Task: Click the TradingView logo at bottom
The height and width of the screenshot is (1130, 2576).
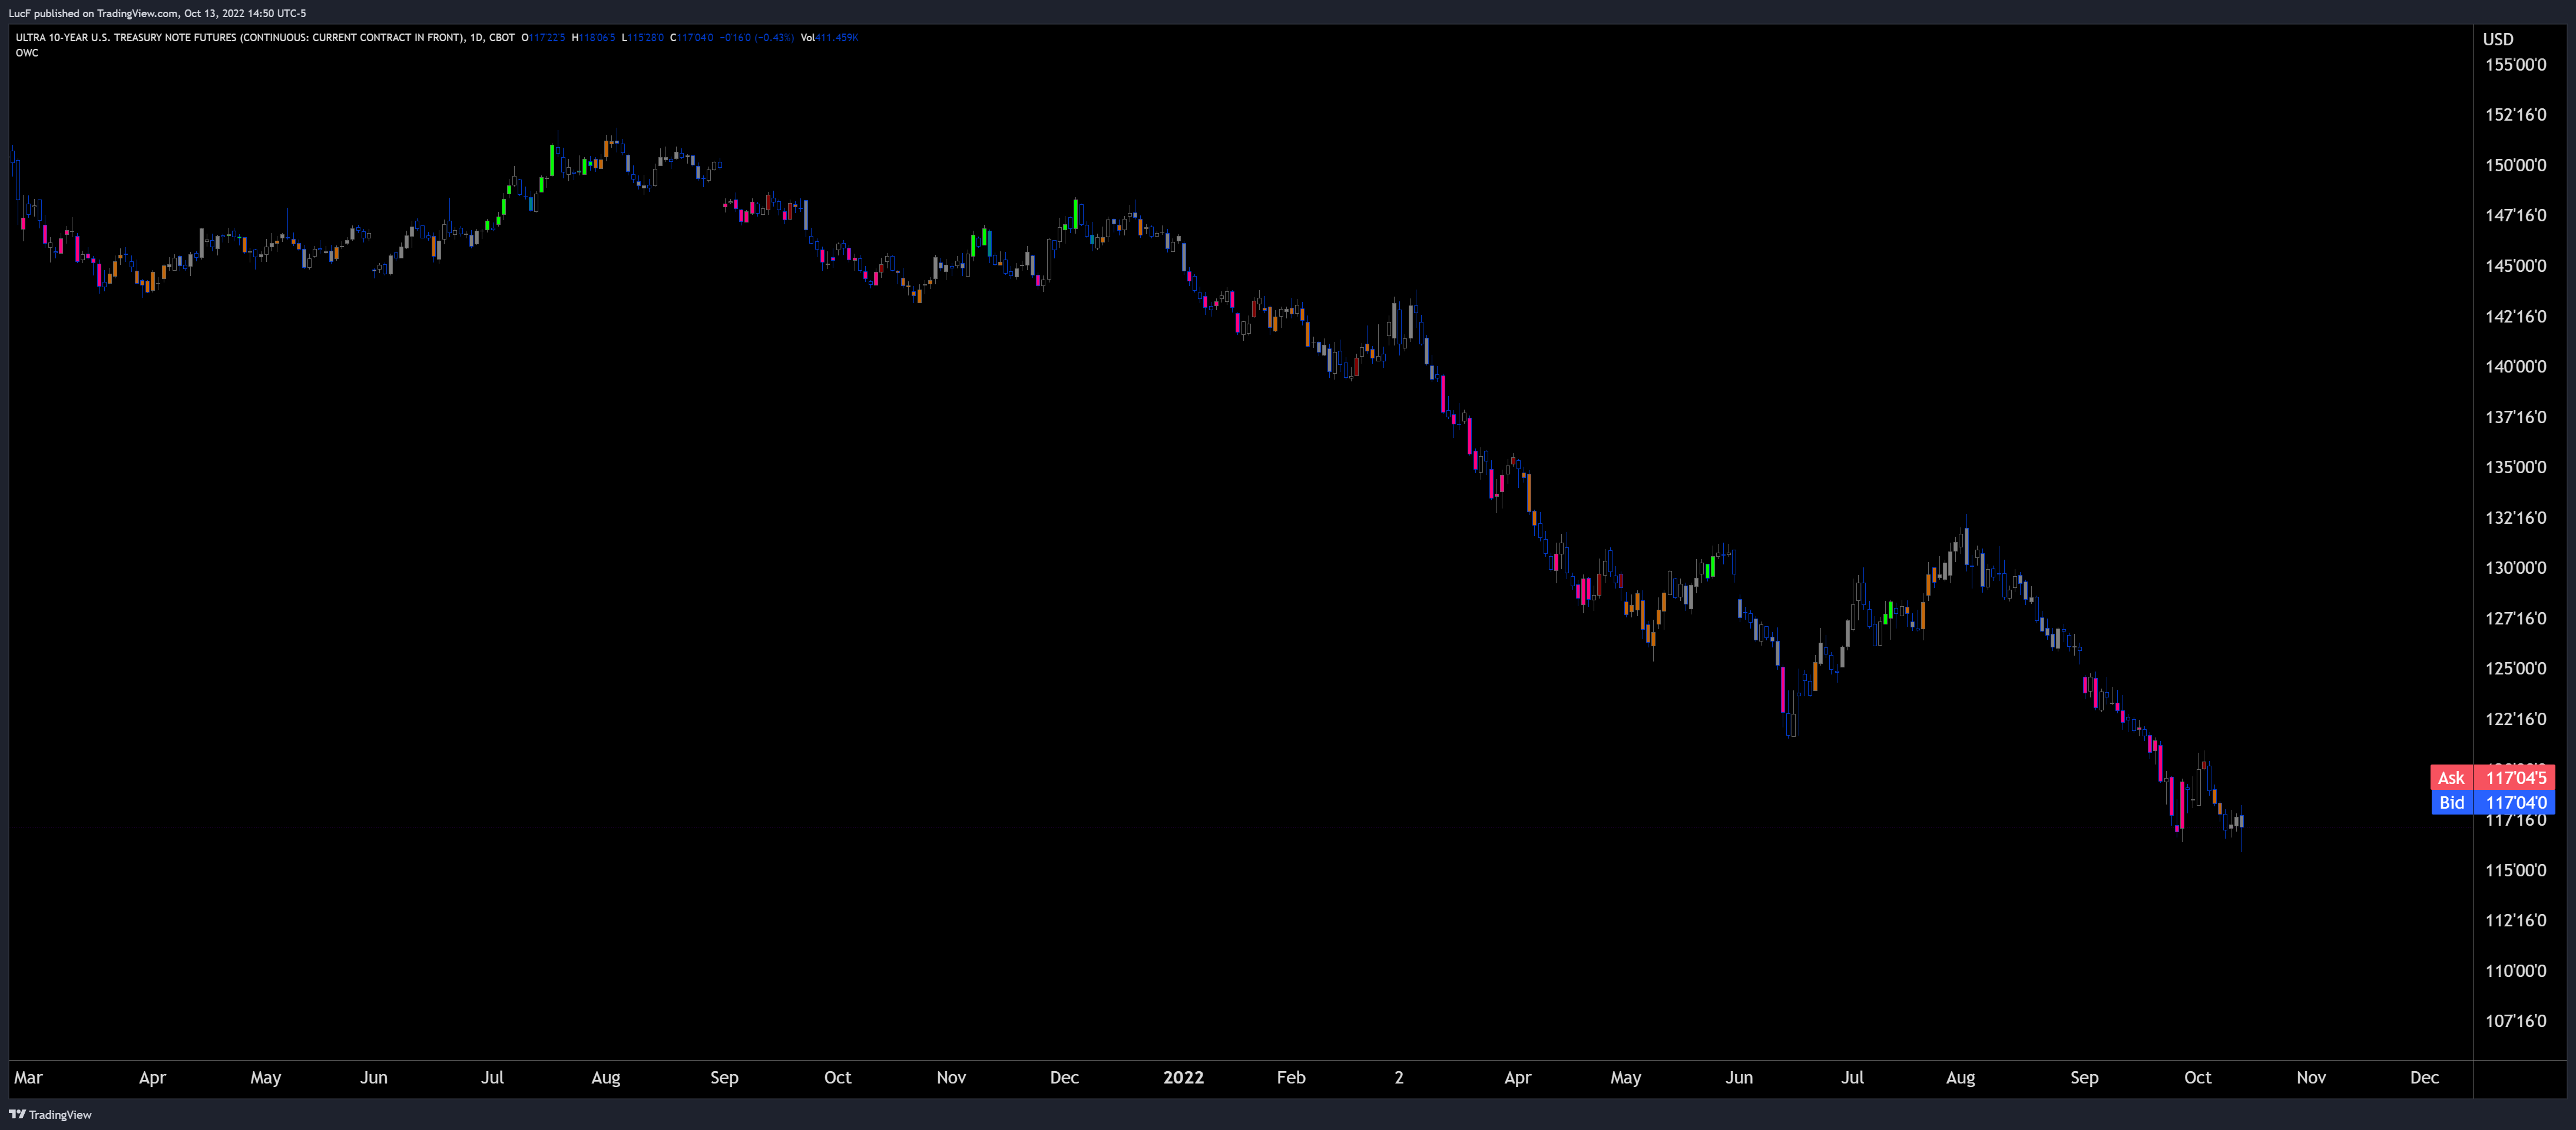Action: [x=50, y=1114]
